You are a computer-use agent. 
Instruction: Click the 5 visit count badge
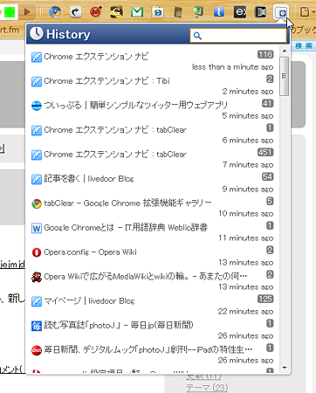(270, 201)
